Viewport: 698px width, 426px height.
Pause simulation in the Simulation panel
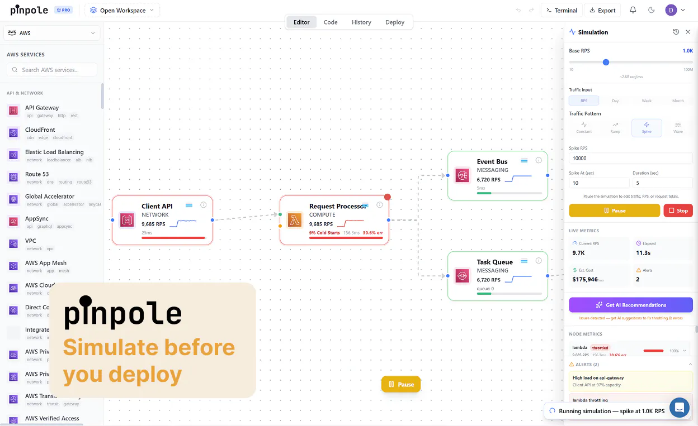pos(615,210)
